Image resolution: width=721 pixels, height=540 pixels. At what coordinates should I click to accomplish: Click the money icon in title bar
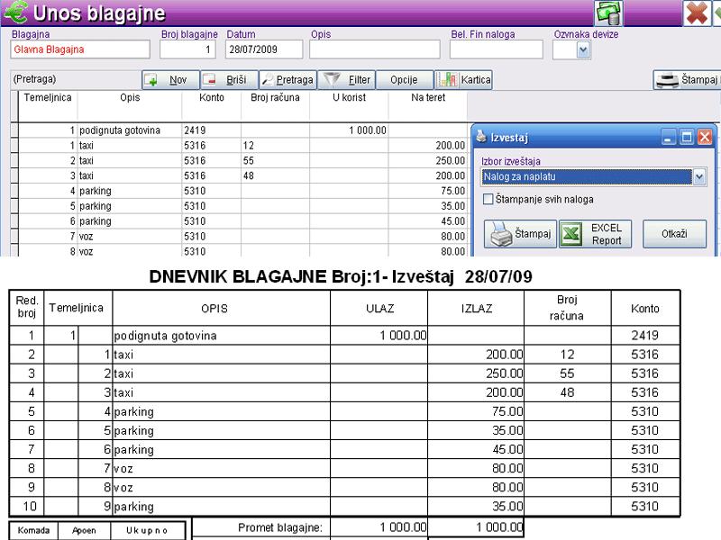(x=608, y=13)
